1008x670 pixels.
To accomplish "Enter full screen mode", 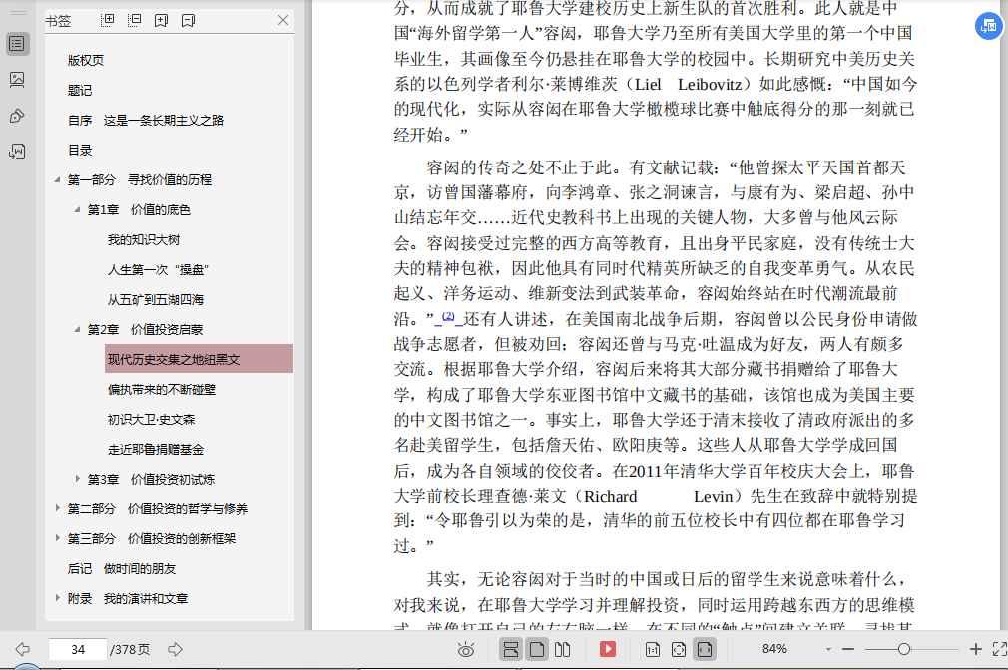I will [1000, 649].
